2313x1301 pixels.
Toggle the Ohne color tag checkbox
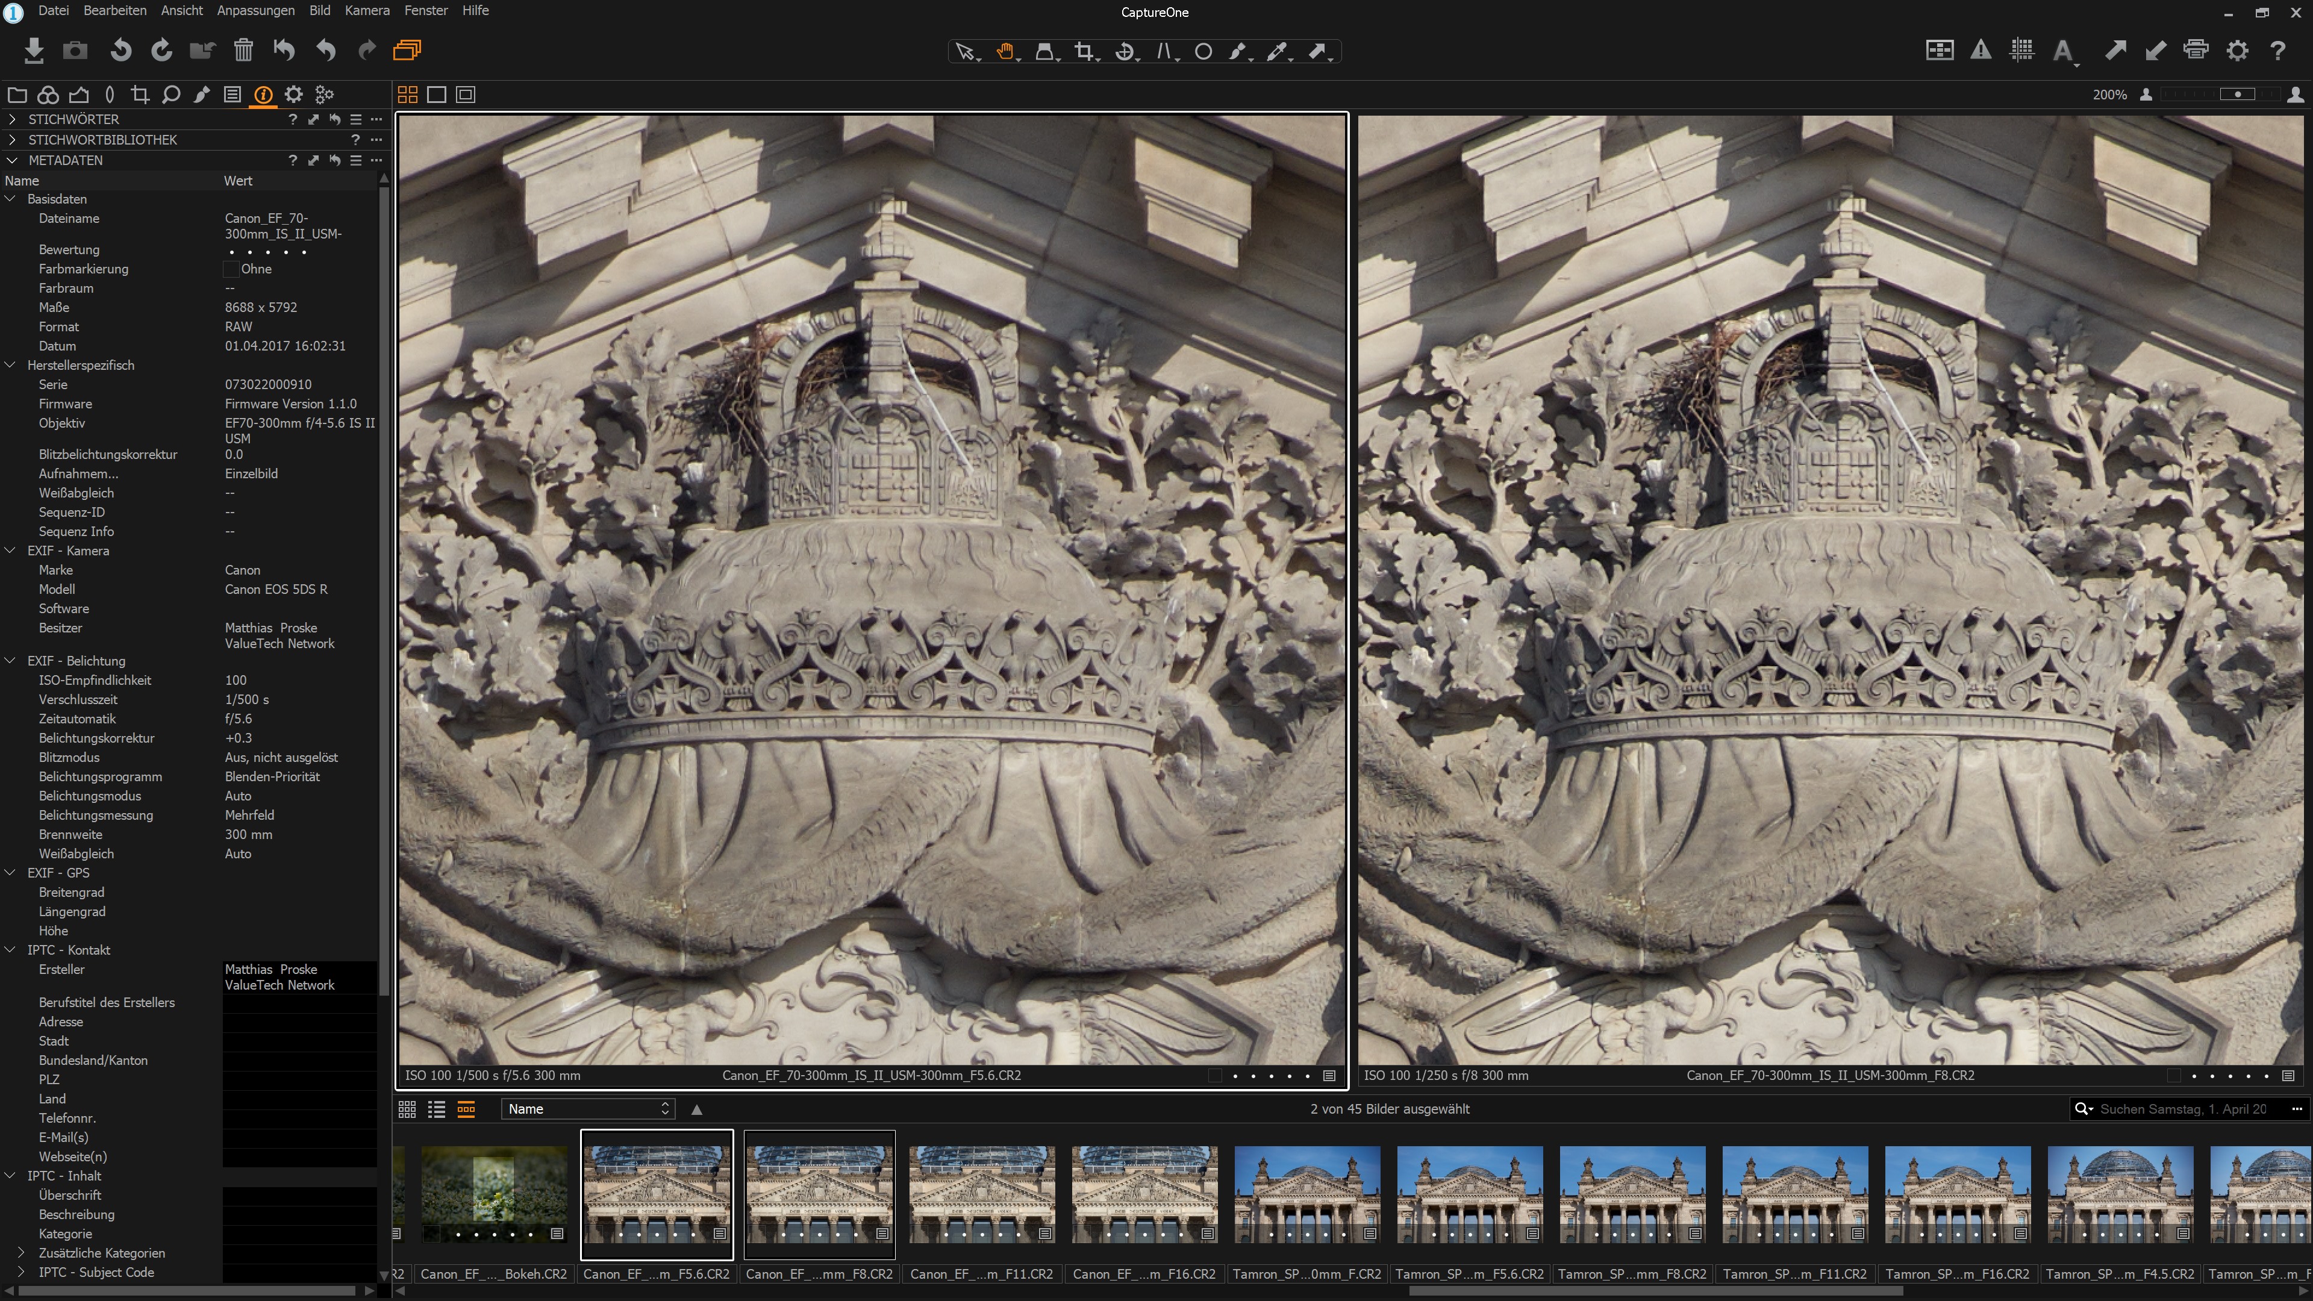click(231, 269)
